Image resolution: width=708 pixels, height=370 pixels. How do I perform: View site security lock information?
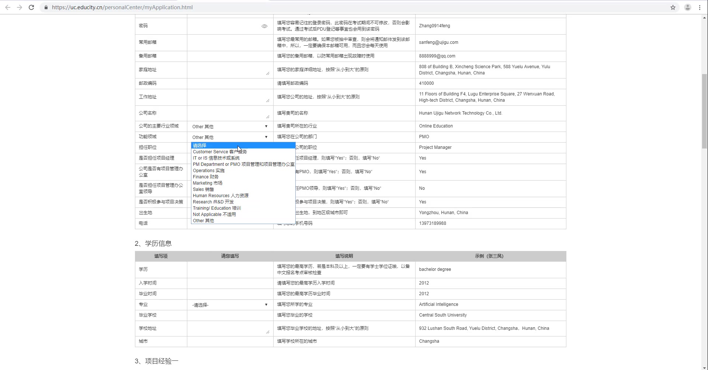pos(46,7)
